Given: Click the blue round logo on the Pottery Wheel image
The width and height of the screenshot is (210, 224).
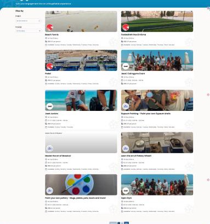Looking at the screenshot, I should 126,149.
